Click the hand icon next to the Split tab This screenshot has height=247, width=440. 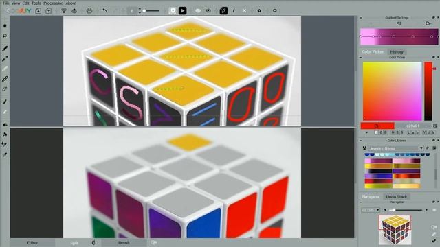point(93,242)
